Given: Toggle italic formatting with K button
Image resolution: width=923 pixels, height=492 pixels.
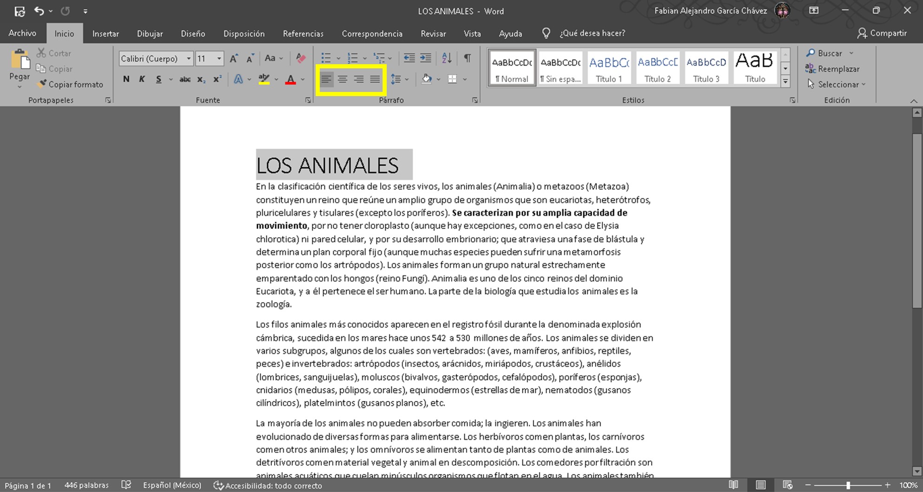Looking at the screenshot, I should [x=142, y=79].
